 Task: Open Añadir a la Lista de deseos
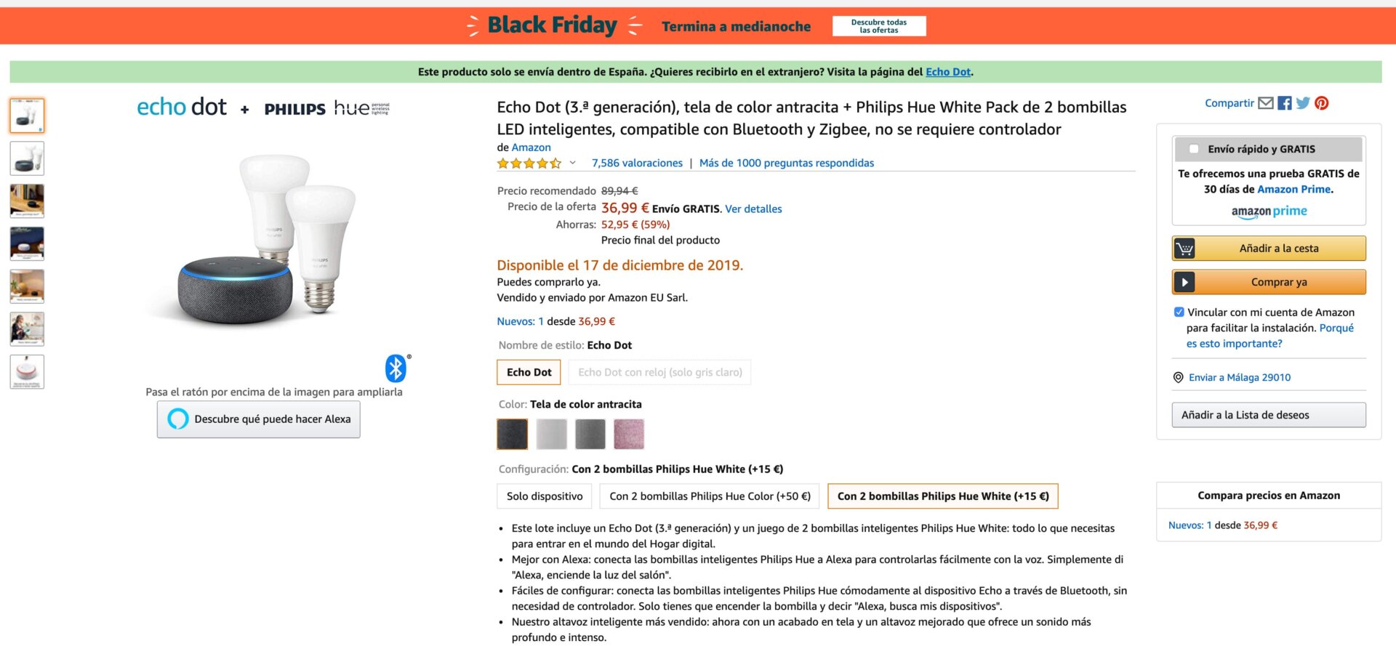tap(1268, 415)
